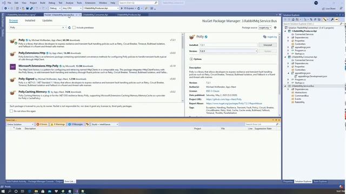Viewport: 346px width, 194px height.
Task: Click the refresh icon beside the Polly search box
Action: 70,27
